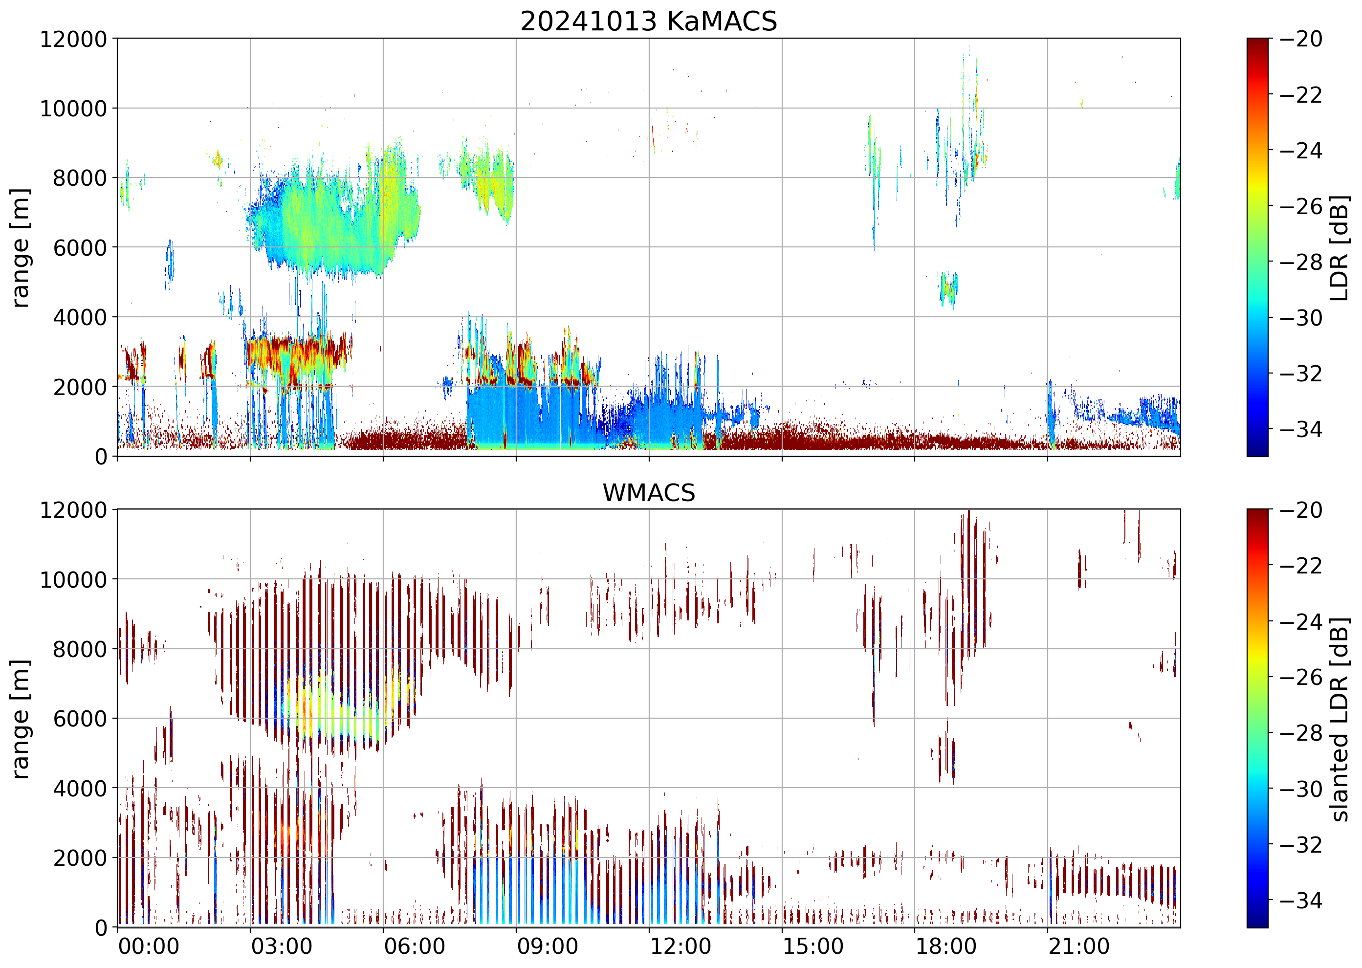The image size is (1362, 968).
Task: Click the 21:00 x-axis tick label
Action: (1079, 946)
